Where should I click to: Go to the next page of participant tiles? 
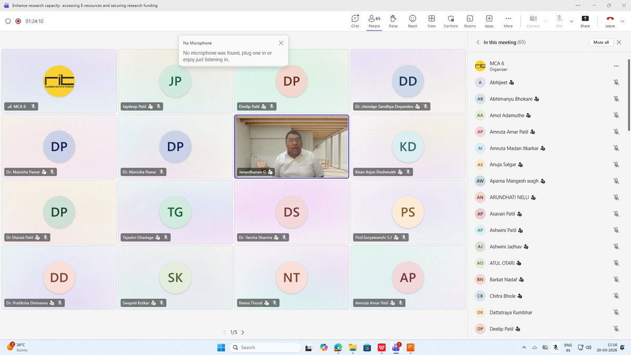(242, 332)
